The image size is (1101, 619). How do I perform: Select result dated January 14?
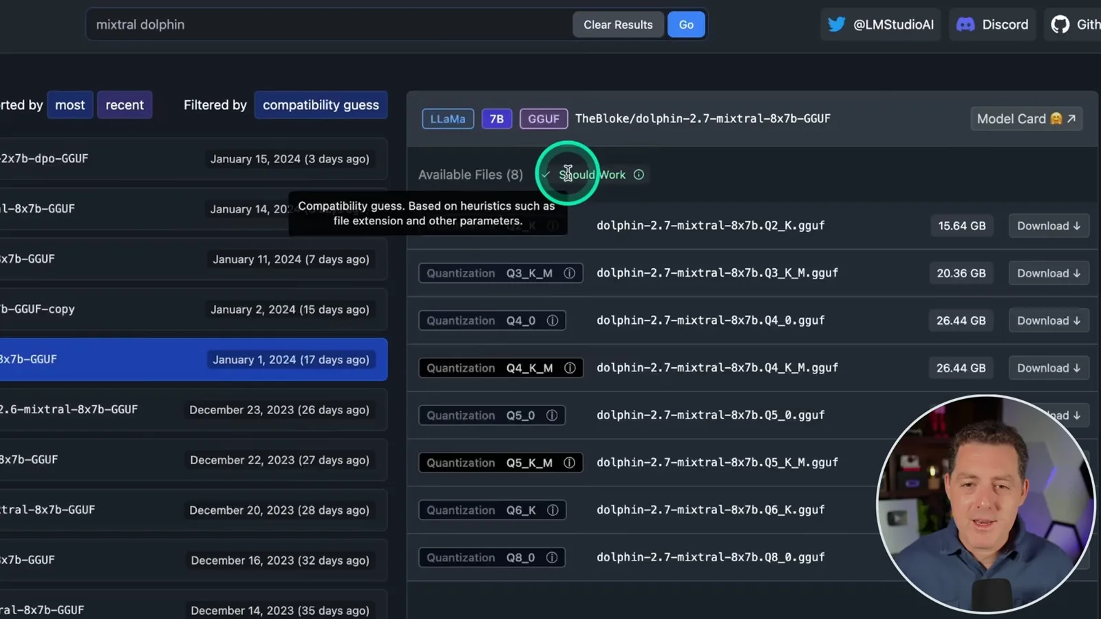(x=193, y=209)
